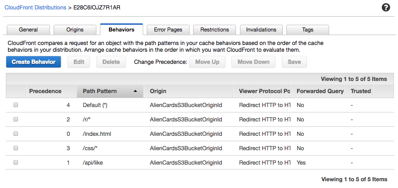Click the Move Up precedence button
398x188 pixels.
[x=207, y=62]
